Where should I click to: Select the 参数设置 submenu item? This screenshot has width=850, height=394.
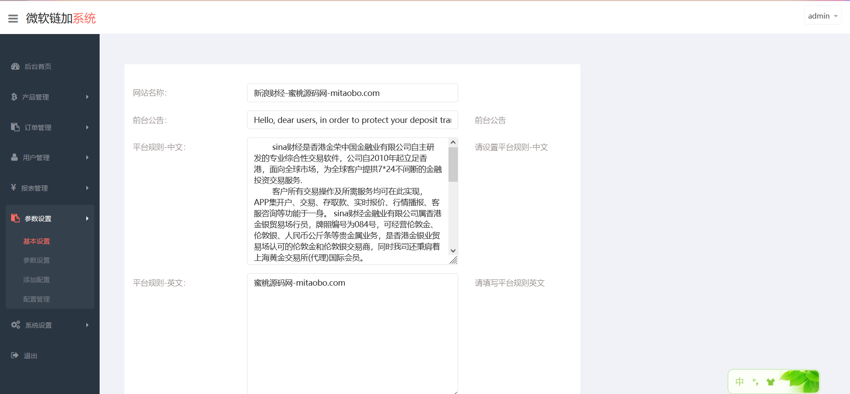pyautogui.click(x=37, y=260)
